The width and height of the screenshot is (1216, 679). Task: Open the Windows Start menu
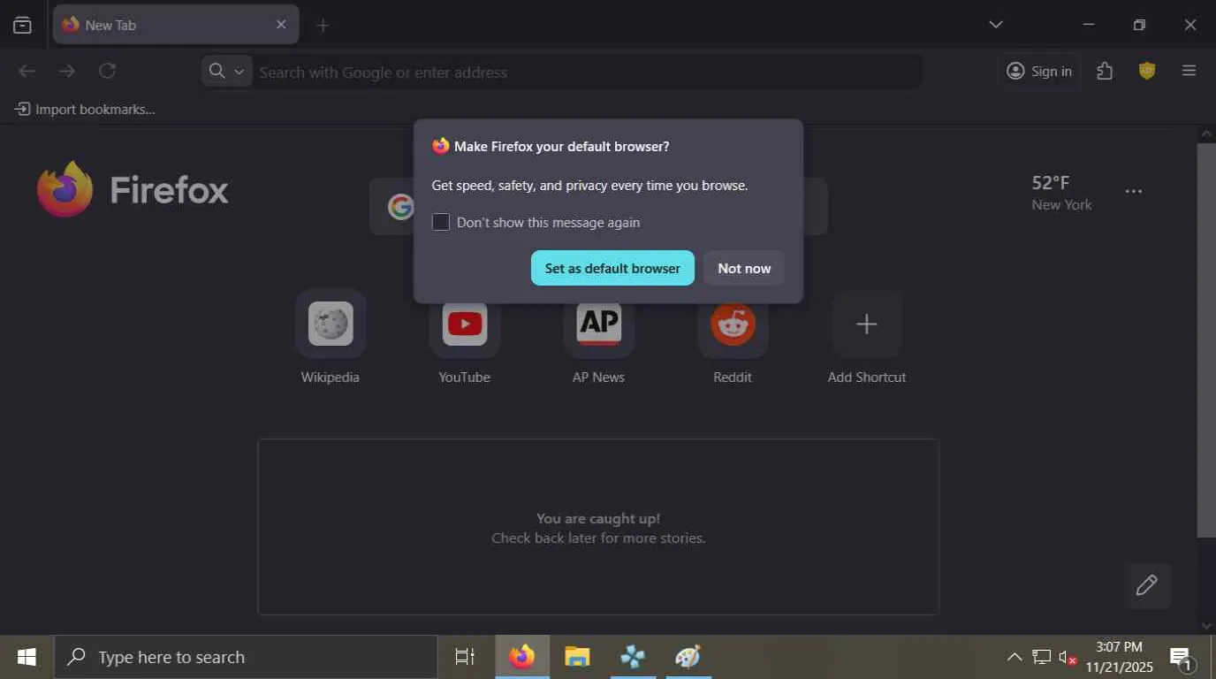(x=27, y=657)
